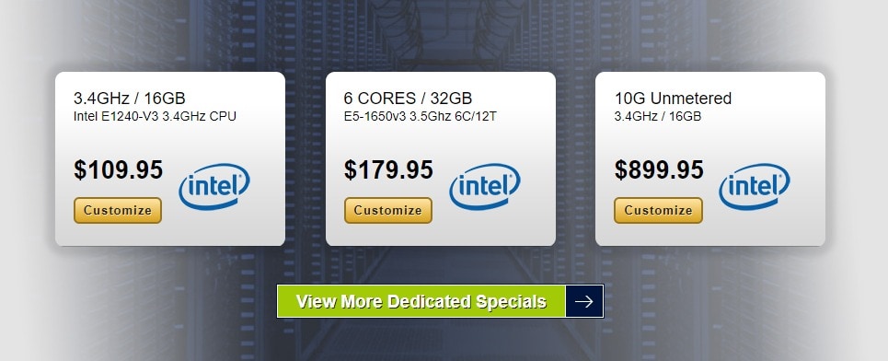Click the middle server offer card background
Screen dimensions: 888x361
click(x=441, y=142)
